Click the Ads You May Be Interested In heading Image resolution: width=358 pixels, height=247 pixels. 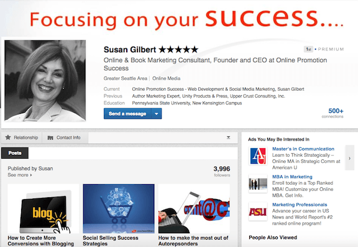279,139
